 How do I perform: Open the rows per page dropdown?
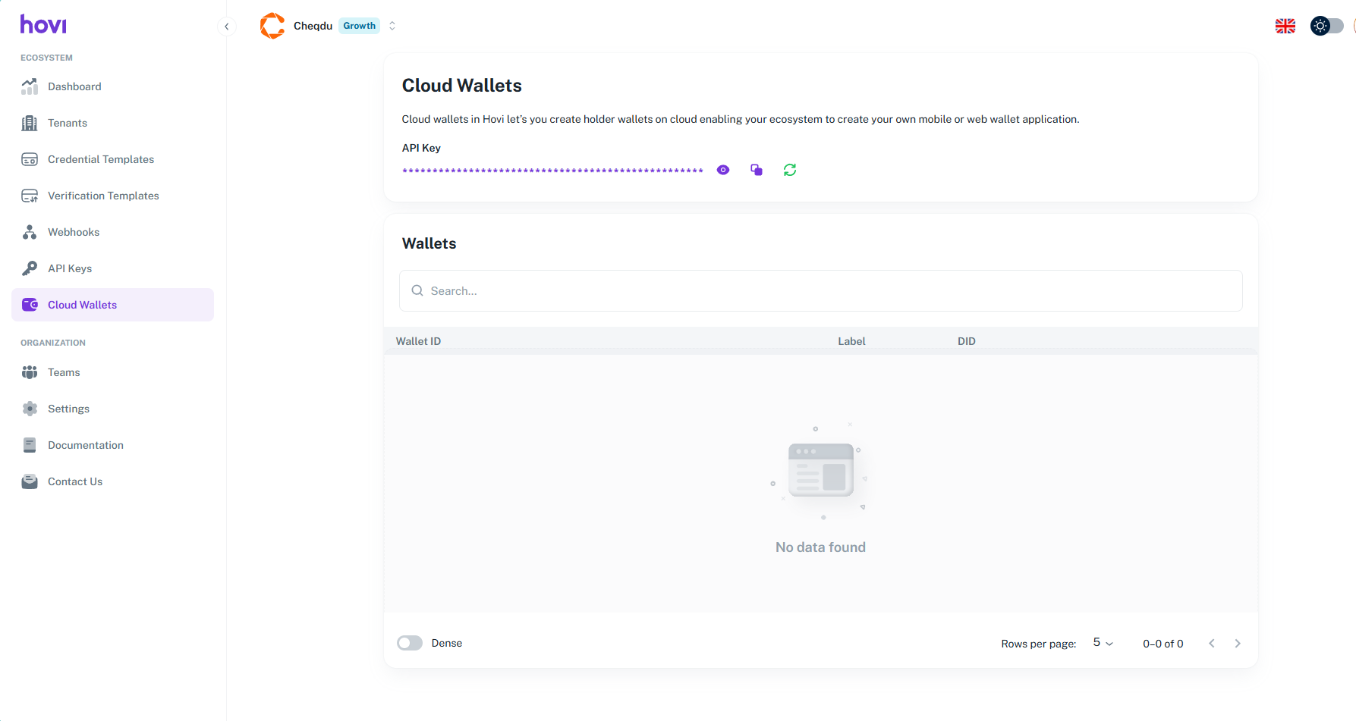1103,643
